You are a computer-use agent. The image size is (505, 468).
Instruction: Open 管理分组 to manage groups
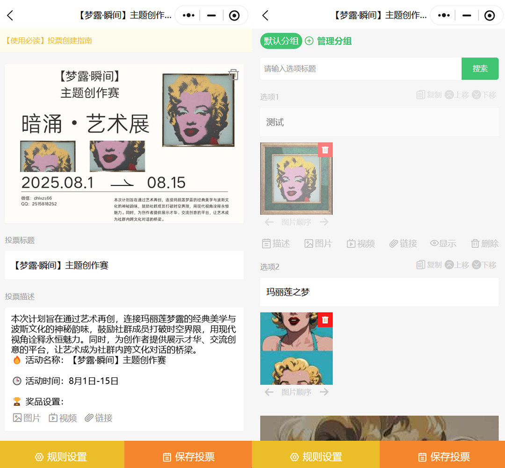click(328, 41)
